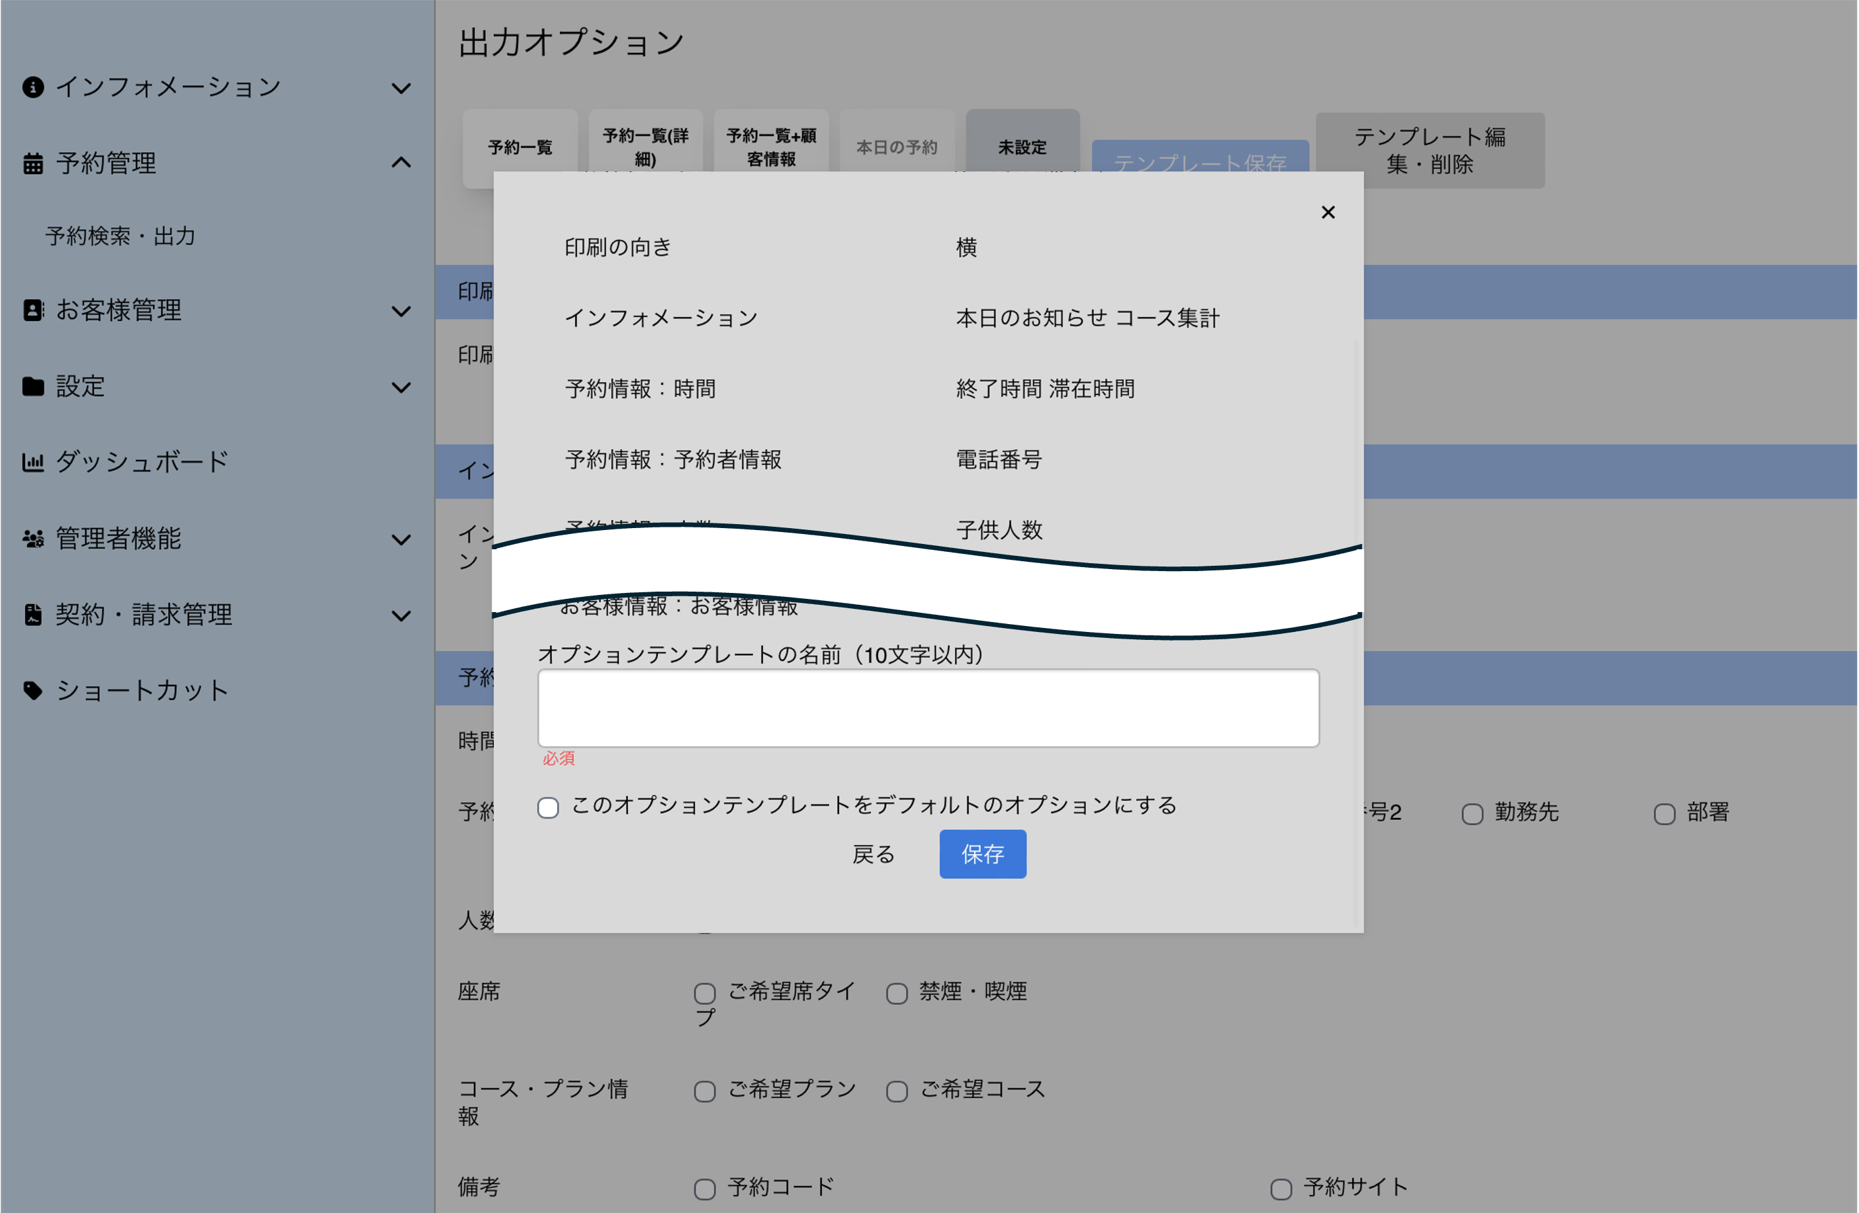Click the テンプレート編集・削除 button

coord(1429,150)
